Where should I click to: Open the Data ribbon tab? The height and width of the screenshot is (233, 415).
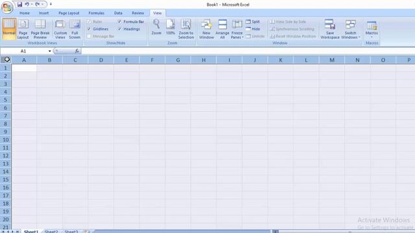[x=118, y=13]
